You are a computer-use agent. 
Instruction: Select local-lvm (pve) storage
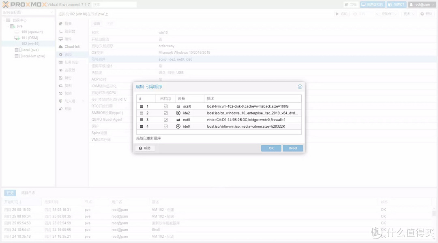[34, 56]
